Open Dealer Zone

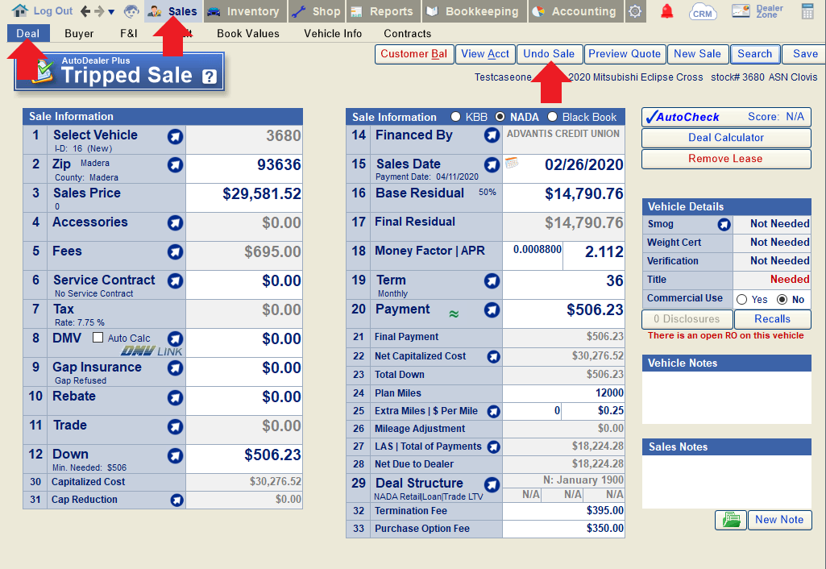tap(757, 11)
